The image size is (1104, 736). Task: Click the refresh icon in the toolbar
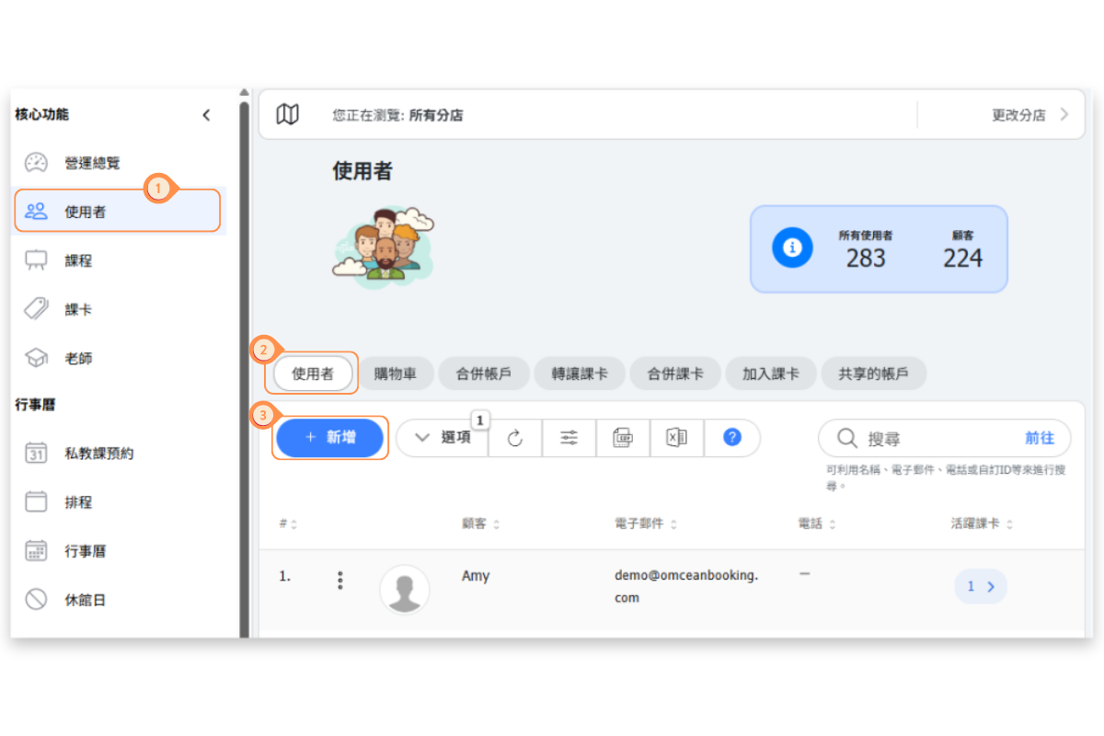(x=515, y=438)
